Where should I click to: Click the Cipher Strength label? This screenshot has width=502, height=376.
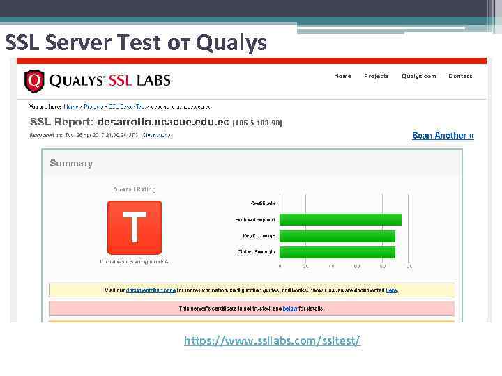coord(257,252)
